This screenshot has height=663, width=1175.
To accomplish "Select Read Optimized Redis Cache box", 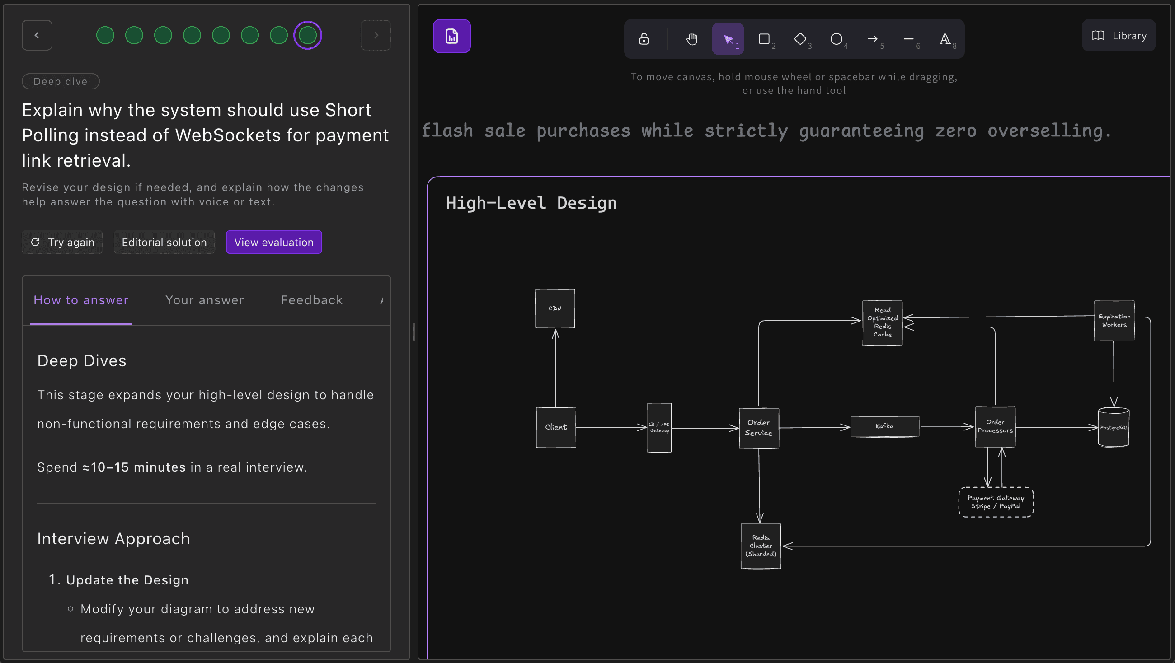I will point(883,323).
